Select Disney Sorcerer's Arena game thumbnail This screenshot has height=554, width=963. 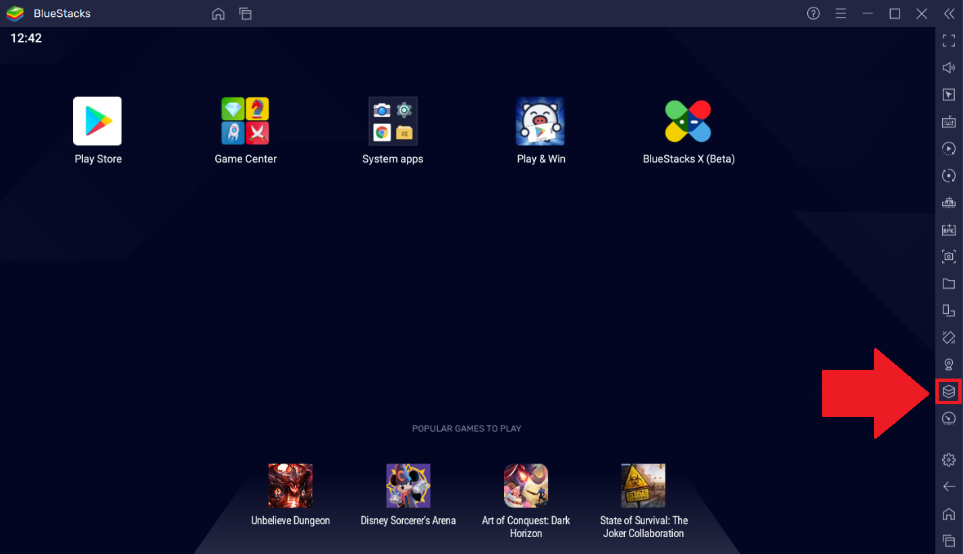point(408,486)
